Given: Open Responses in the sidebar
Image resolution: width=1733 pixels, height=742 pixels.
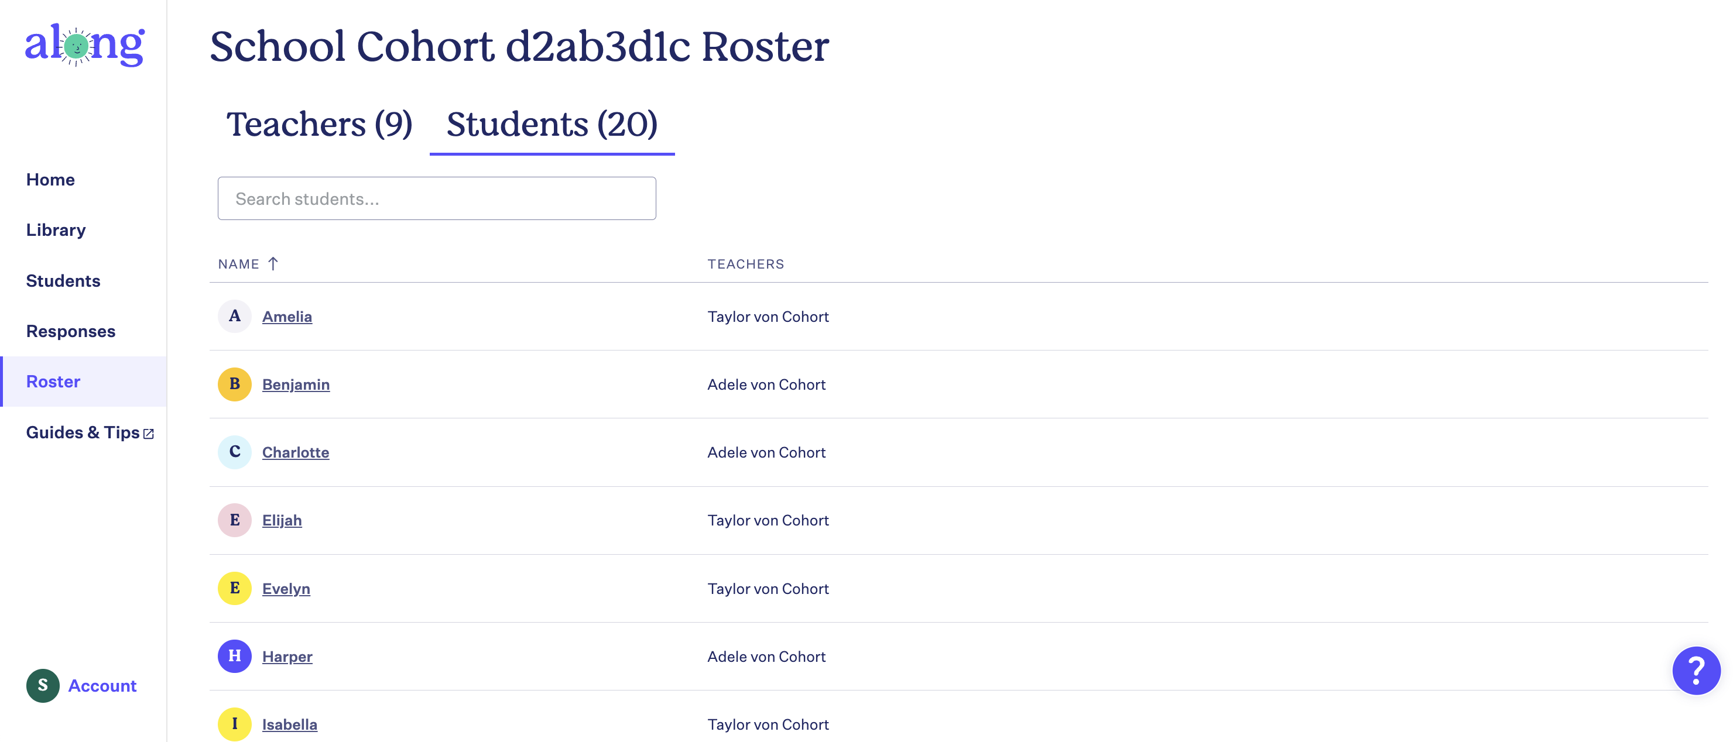Looking at the screenshot, I should pos(71,331).
